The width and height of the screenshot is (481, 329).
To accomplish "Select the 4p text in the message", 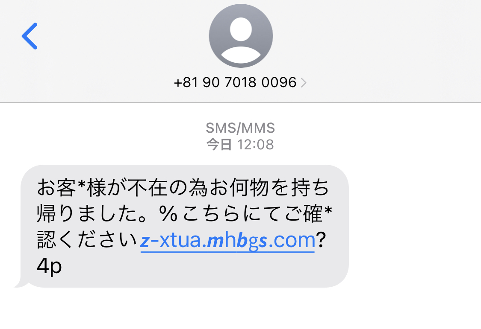I will [x=49, y=266].
